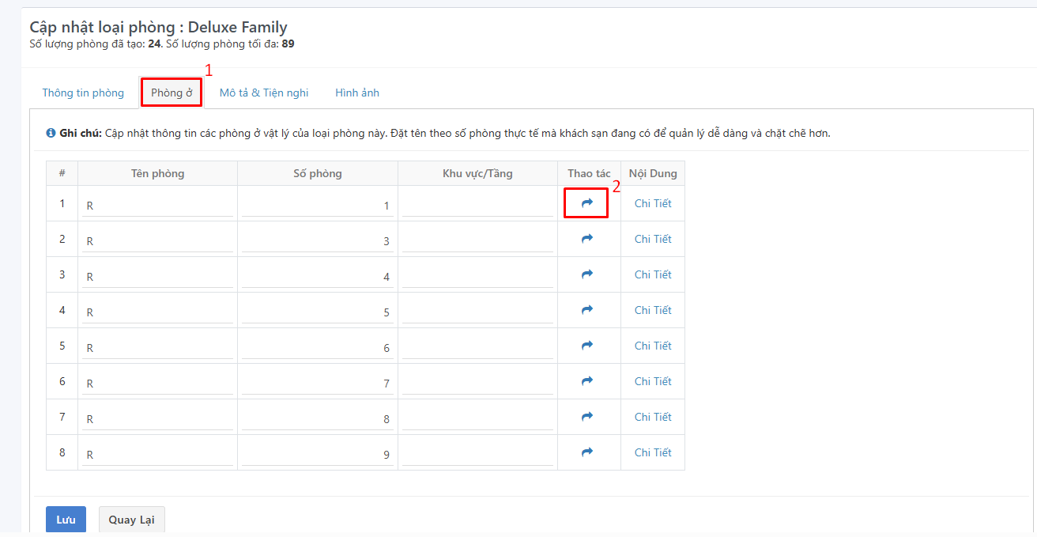This screenshot has height=537, width=1037.
Task: Open Chi Tiết link for row 1
Action: point(653,203)
